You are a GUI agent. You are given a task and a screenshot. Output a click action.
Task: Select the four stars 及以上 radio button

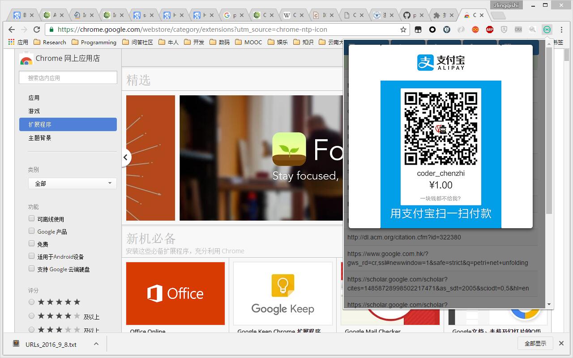pos(31,316)
